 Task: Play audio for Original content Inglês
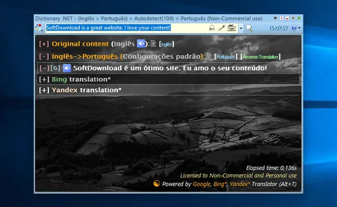coord(141,44)
